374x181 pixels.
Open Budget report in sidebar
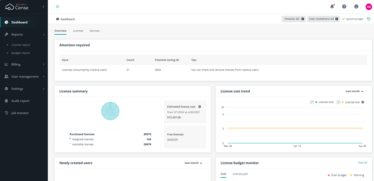coord(20,53)
